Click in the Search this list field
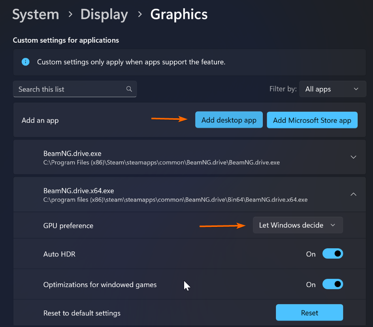The height and width of the screenshot is (327, 373). point(75,89)
